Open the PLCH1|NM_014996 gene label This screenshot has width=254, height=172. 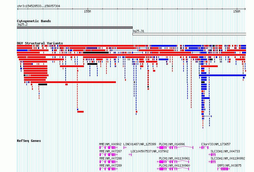[172, 144]
